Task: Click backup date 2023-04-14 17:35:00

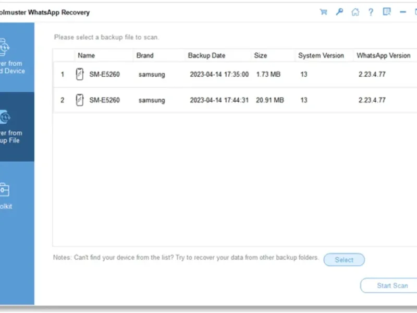Action: click(219, 74)
